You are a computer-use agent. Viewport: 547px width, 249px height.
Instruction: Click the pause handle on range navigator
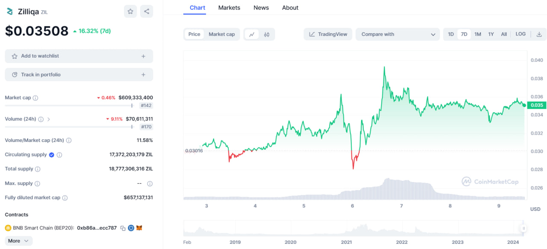pyautogui.click(x=523, y=229)
